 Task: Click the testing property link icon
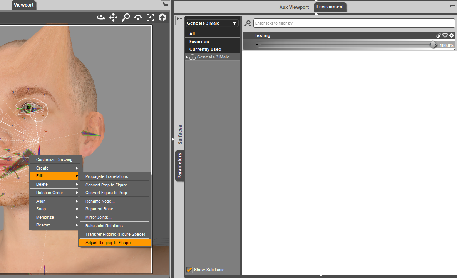coord(439,35)
